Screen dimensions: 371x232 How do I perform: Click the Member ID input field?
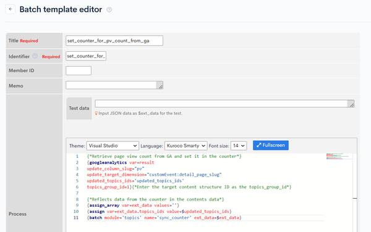pos(79,70)
